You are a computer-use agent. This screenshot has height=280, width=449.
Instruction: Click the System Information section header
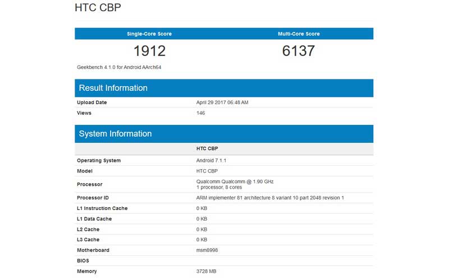(115, 134)
